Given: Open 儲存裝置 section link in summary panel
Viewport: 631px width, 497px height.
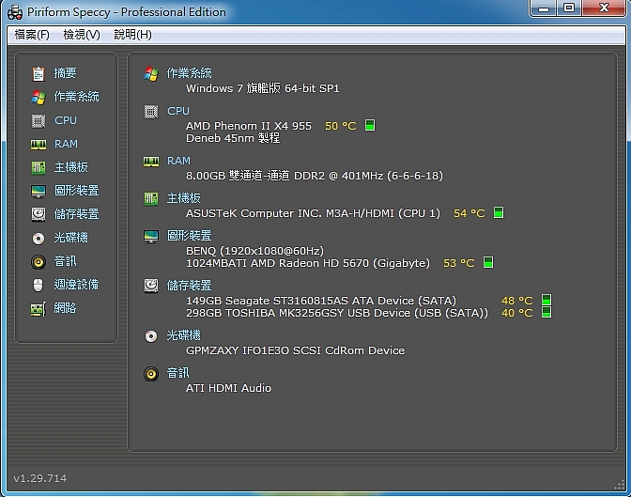Looking at the screenshot, I should click(x=189, y=286).
